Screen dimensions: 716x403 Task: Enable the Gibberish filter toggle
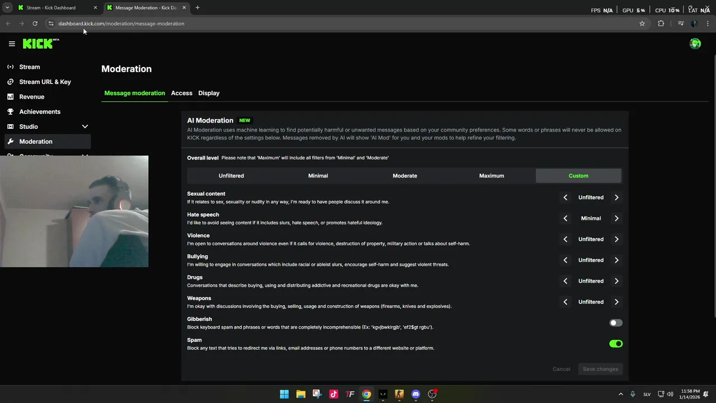[616, 323]
